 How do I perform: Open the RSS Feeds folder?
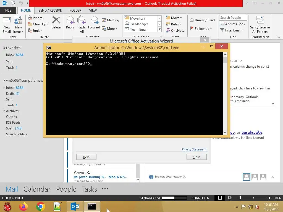[13, 122]
